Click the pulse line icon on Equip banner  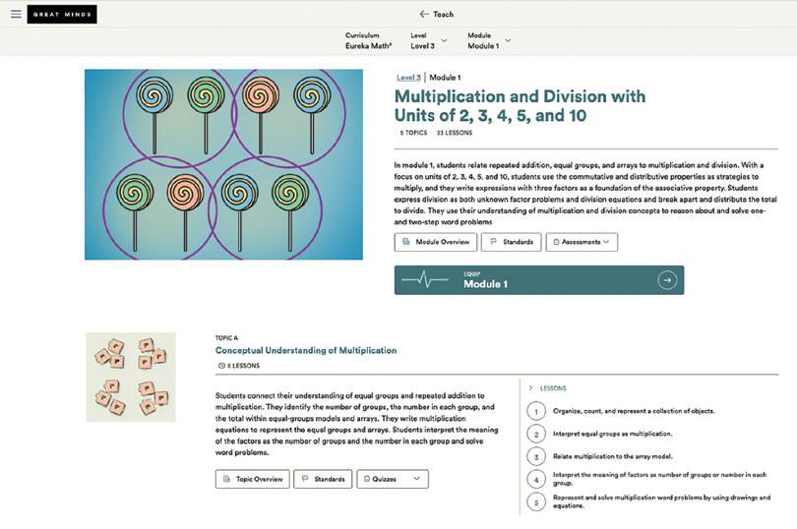tap(425, 279)
